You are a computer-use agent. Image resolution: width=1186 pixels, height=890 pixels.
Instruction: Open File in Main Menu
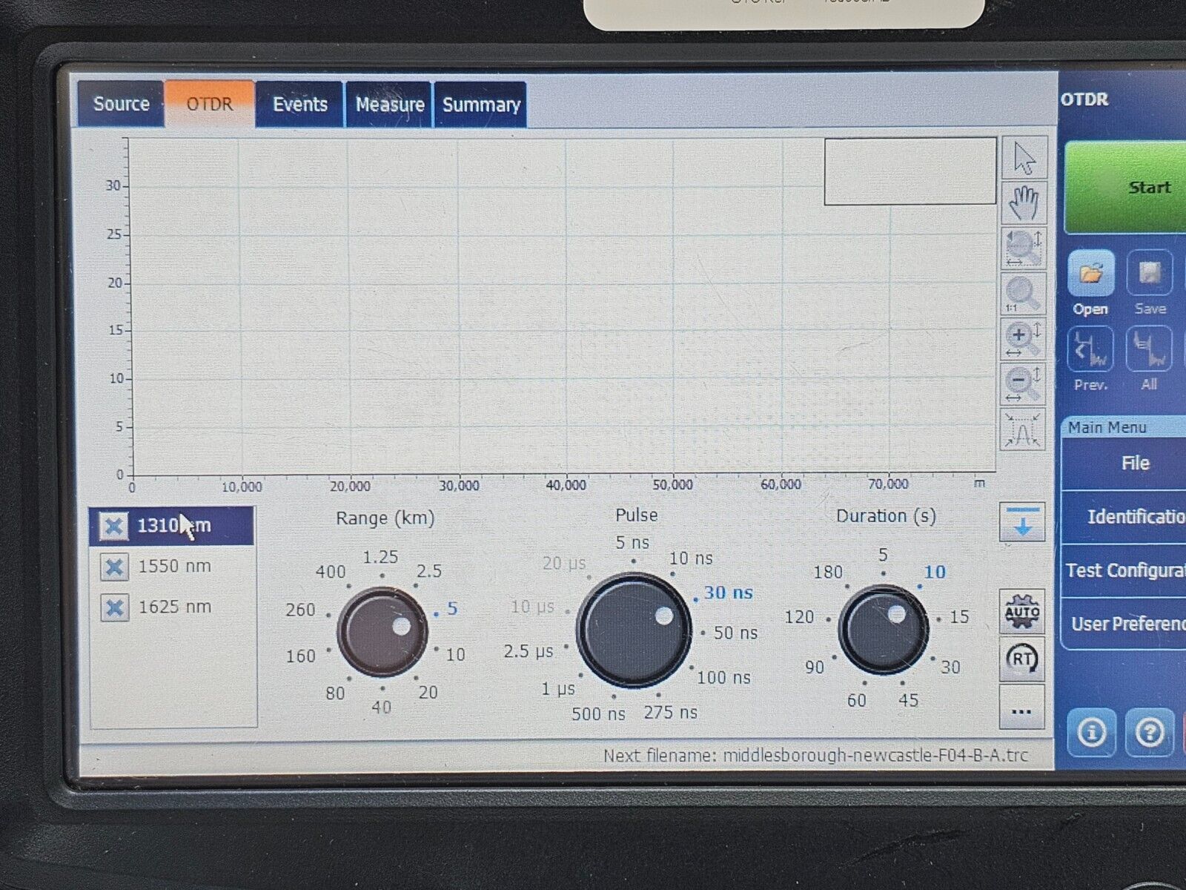tap(1134, 464)
